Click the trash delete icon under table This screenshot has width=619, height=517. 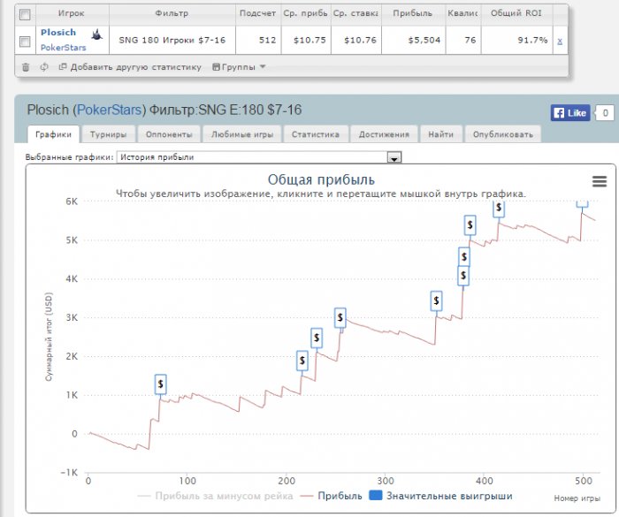[x=25, y=67]
